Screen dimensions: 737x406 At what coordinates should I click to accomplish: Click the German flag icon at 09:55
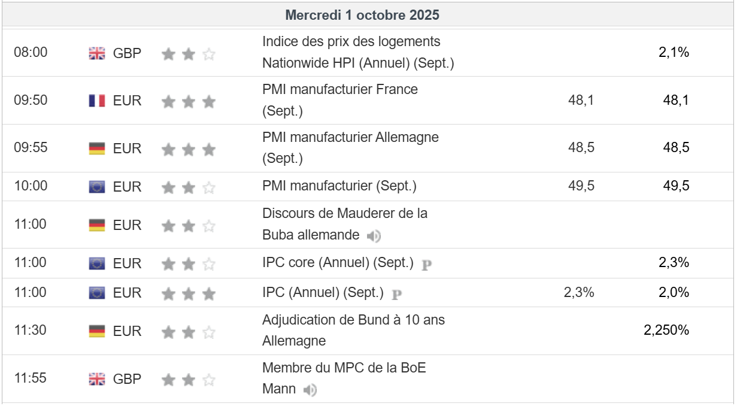[96, 149]
